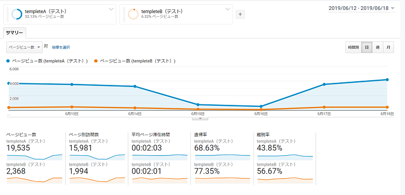Click the 離脱率 43.85% value

[270, 148]
